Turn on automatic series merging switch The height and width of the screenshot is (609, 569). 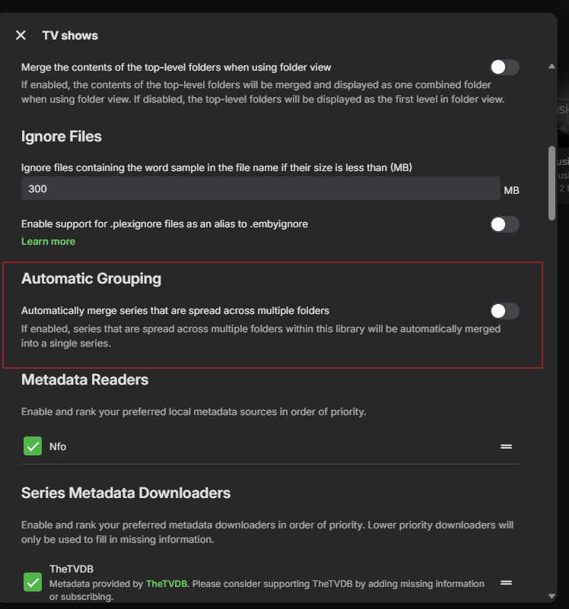point(504,310)
